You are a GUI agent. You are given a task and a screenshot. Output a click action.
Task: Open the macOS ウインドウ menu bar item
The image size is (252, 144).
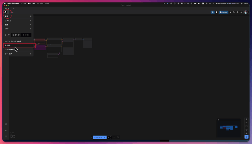(x=40, y=3)
